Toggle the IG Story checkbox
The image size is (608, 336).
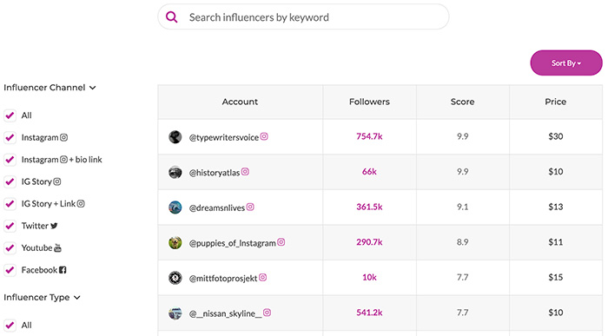click(x=10, y=181)
